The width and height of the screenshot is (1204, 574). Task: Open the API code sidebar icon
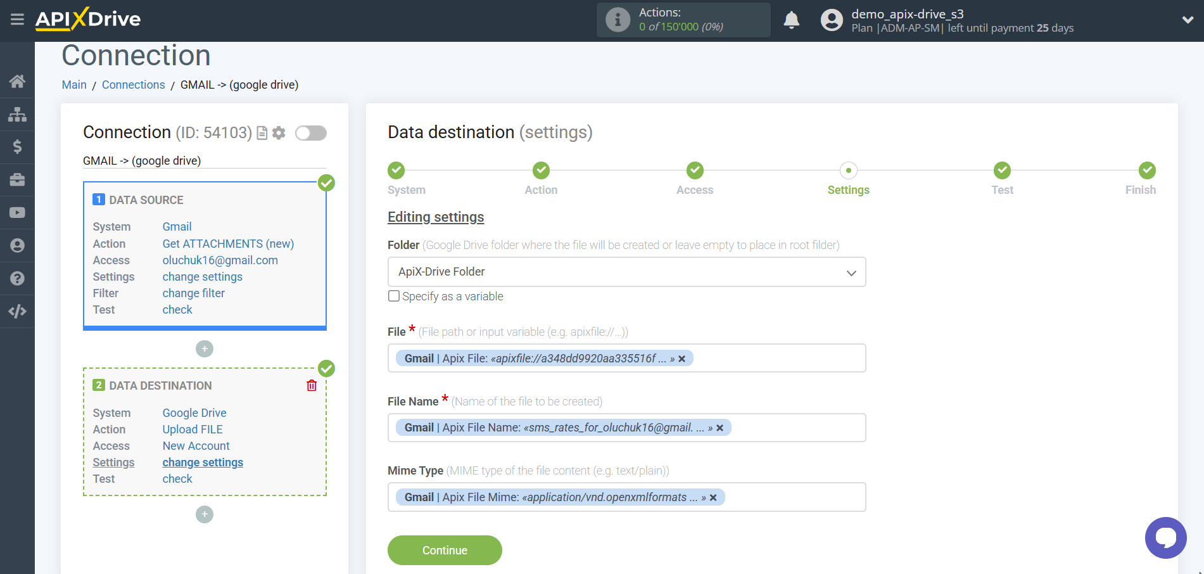coord(17,311)
